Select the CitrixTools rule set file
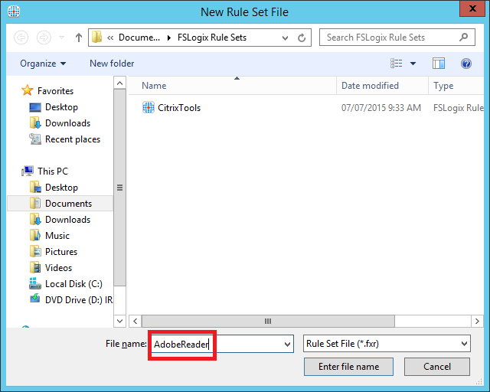This screenshot has height=392, width=490. (179, 108)
